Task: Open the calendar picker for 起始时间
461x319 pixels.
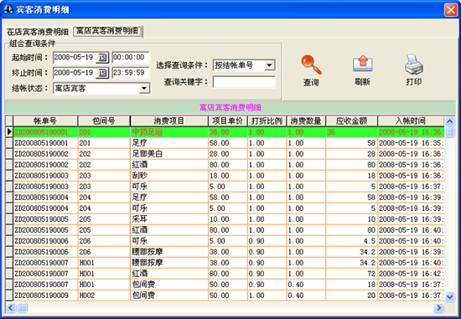Action: pos(102,57)
